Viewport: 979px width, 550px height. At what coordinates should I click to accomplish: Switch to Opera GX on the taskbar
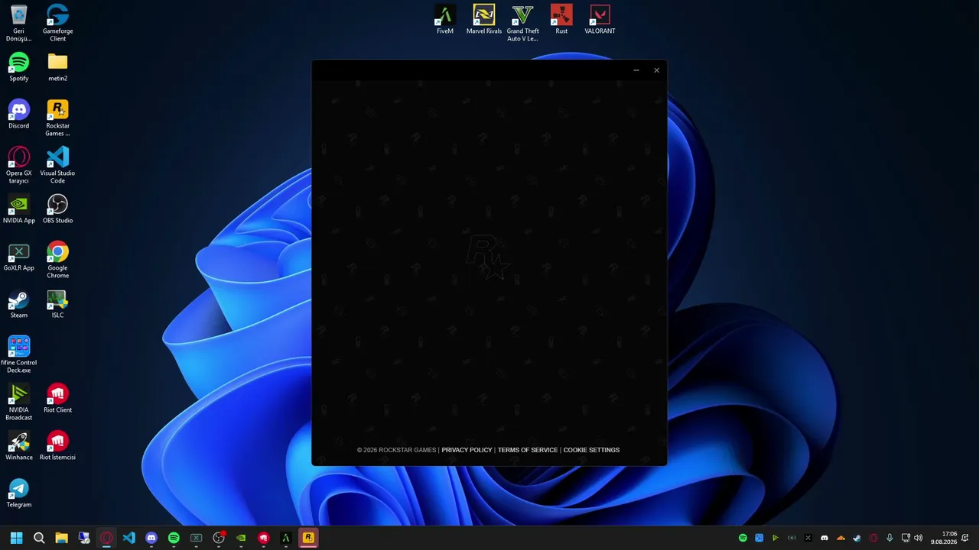click(106, 538)
